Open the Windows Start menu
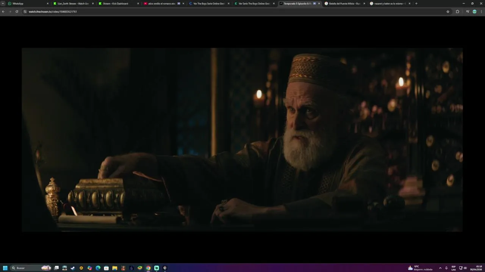Image resolution: width=485 pixels, height=272 pixels. click(5, 268)
